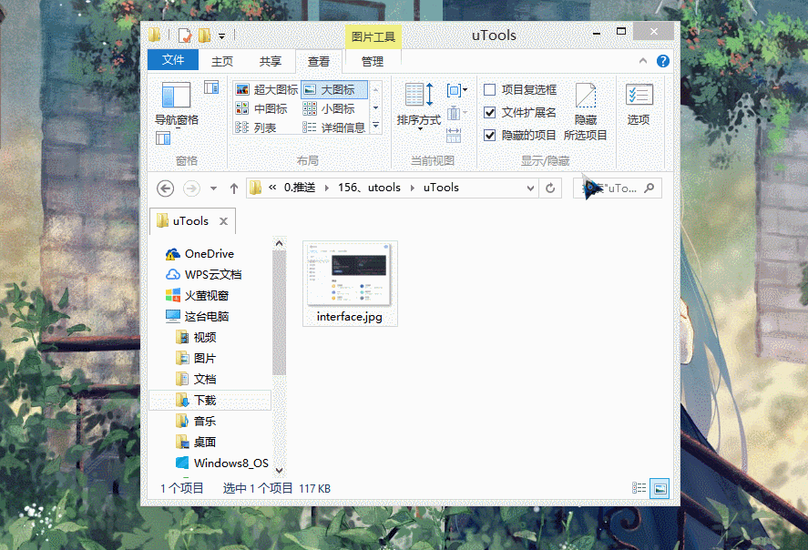808x550 pixels.
Task: Click 0.推送 in address breadcrumb
Action: click(x=300, y=188)
